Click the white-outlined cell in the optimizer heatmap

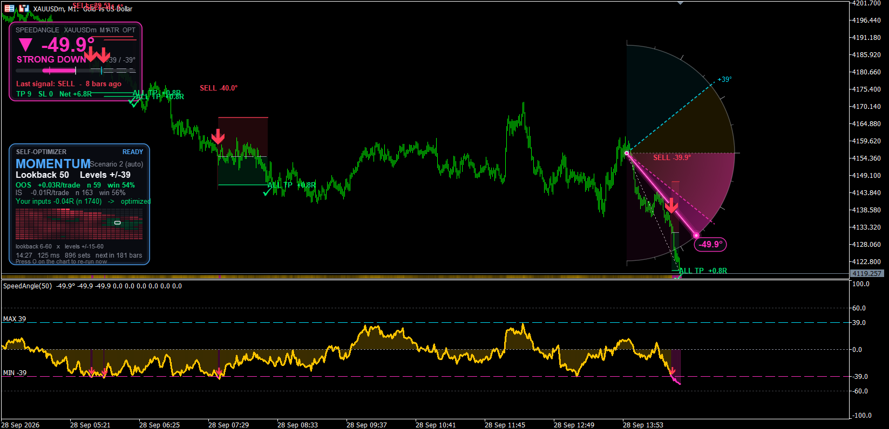(118, 223)
